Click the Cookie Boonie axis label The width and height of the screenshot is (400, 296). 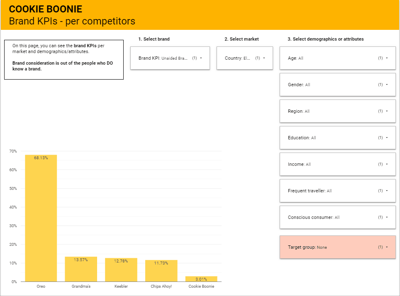click(201, 286)
